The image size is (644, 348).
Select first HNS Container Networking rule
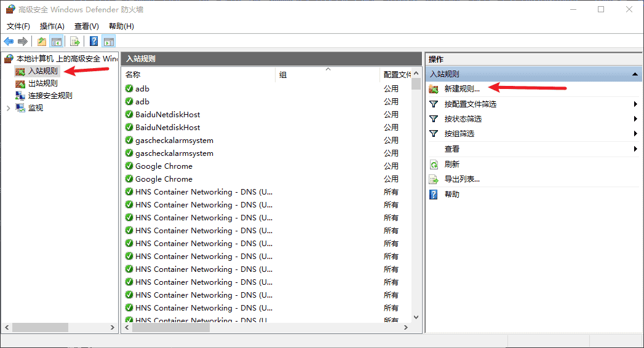pyautogui.click(x=267, y=192)
